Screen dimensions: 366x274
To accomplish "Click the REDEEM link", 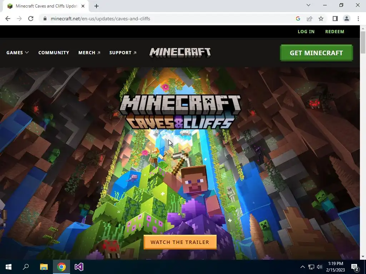I will tap(335, 32).
